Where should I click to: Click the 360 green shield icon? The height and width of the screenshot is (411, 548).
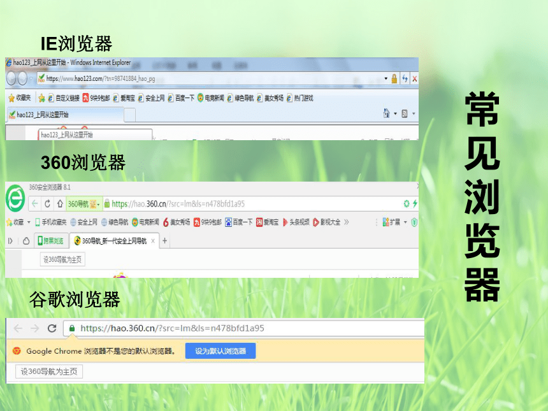pyautogui.click(x=414, y=222)
